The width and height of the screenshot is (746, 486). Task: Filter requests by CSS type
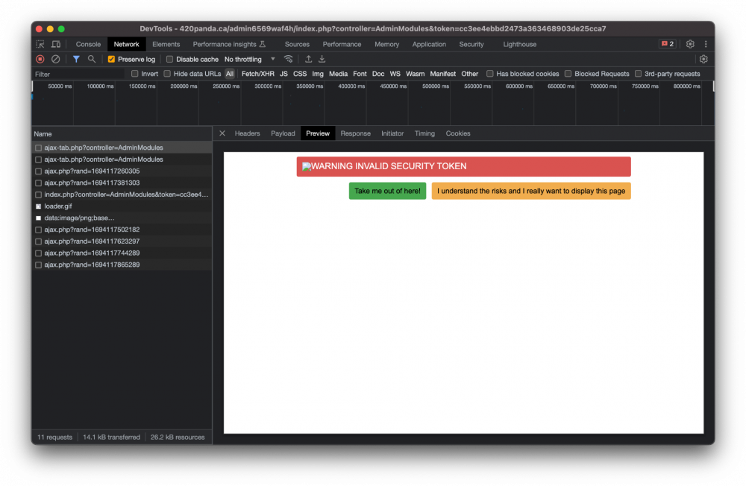point(300,75)
